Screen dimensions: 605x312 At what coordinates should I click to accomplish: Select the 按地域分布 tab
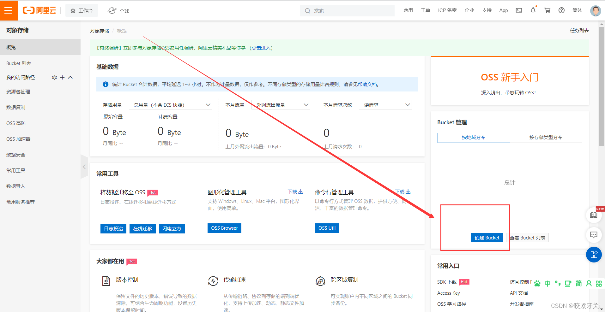pos(474,138)
